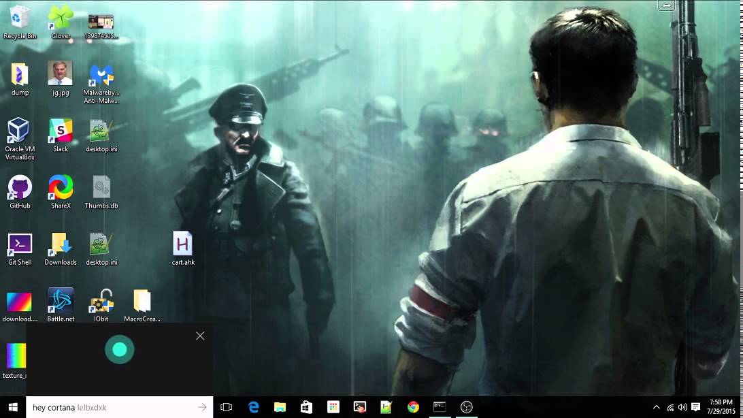743x418 pixels.
Task: Open the green notepad taskbar icon
Action: pos(386,407)
